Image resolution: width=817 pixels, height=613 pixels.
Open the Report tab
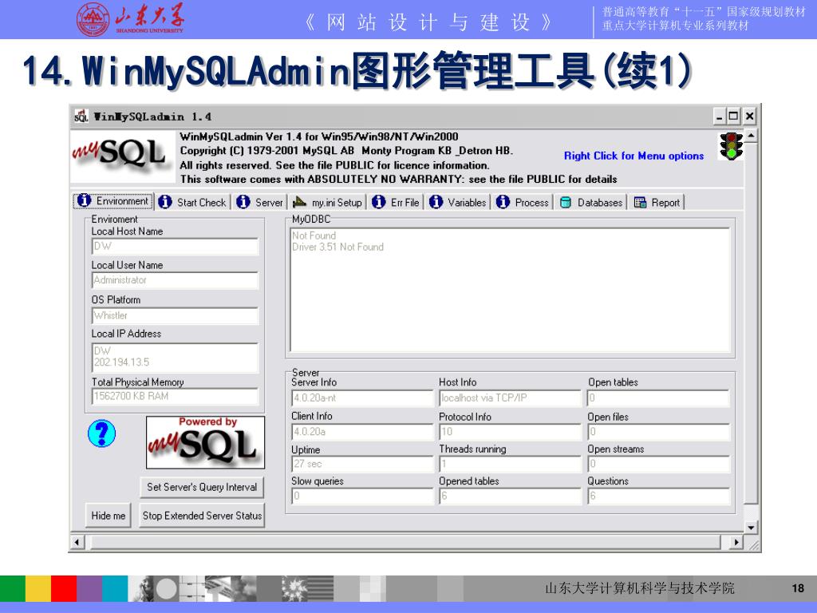657,202
